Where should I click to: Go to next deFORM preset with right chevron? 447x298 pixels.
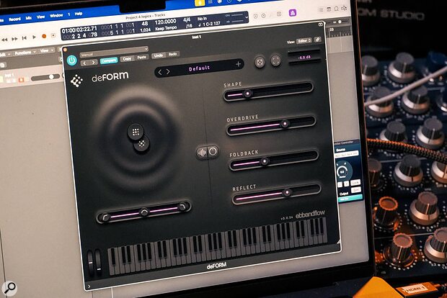[x=168, y=72]
